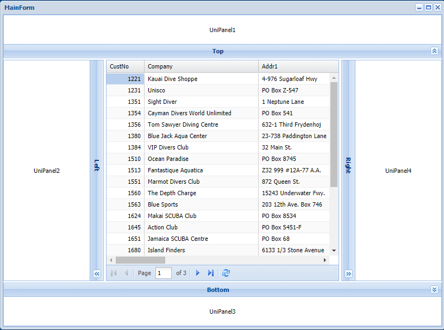Maximize the MainForm window

pyautogui.click(x=428, y=8)
